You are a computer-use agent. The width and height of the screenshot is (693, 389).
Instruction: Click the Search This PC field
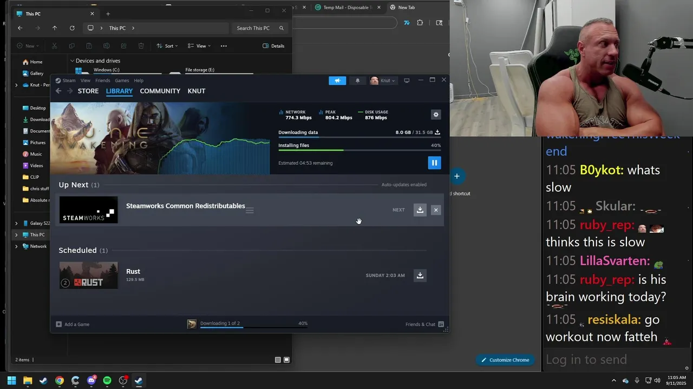[260, 28]
